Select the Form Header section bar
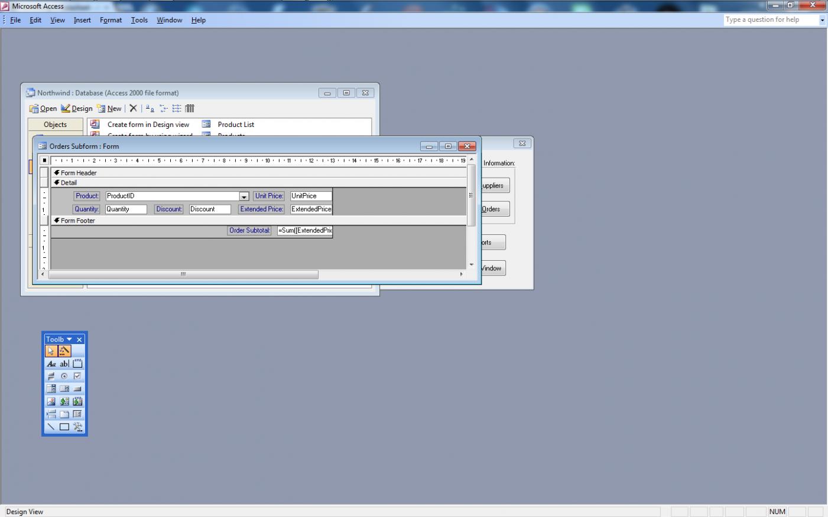The image size is (828, 517). [259, 173]
